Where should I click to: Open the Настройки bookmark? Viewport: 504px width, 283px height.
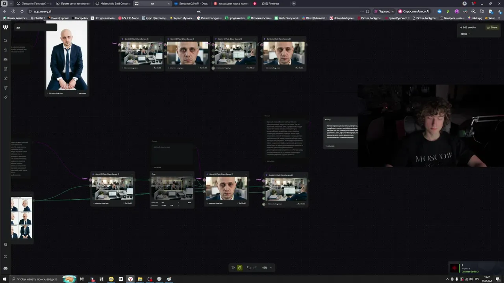80,18
